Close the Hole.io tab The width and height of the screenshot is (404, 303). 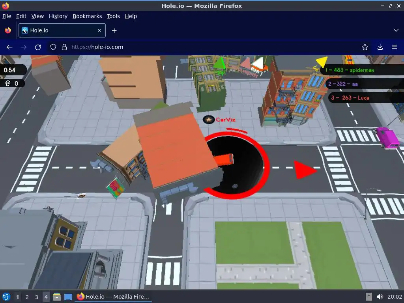(x=99, y=30)
